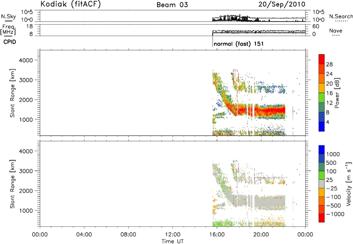Select the "normal (fast) 151" CPID text

pos(239,44)
